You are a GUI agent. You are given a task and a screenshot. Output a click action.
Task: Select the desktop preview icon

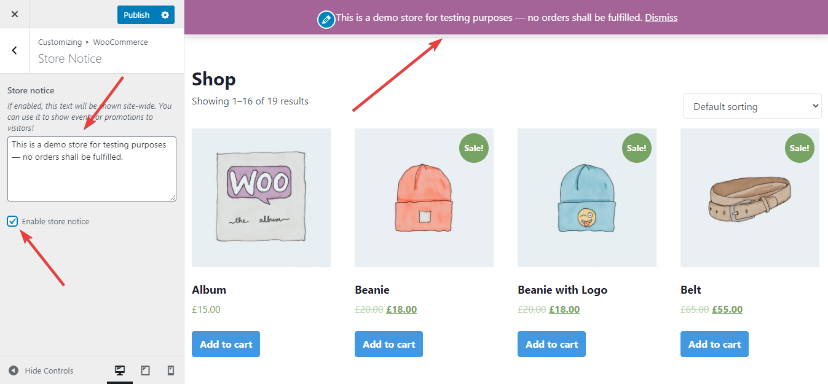coord(120,370)
